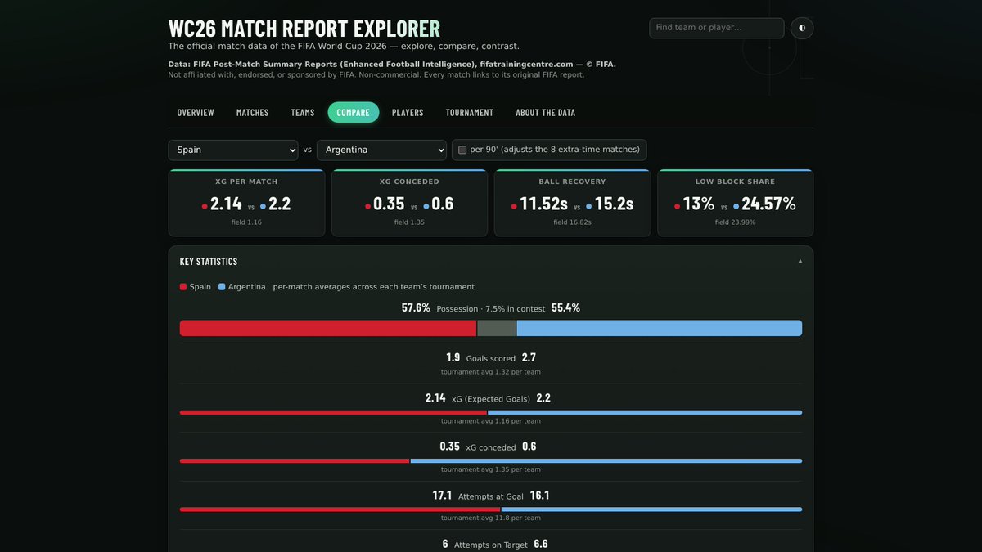Toggle the dark/light theme button
Image resolution: width=982 pixels, height=552 pixels.
point(802,28)
